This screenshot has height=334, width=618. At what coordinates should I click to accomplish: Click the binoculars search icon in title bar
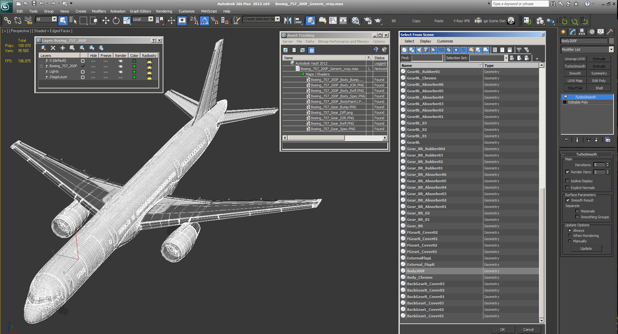553,4
